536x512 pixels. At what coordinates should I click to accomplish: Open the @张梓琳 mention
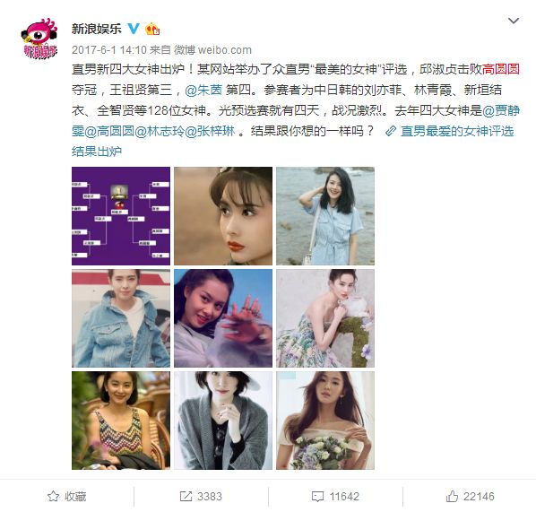click(x=210, y=131)
